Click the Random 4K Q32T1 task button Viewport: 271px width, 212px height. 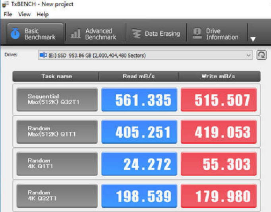57,196
